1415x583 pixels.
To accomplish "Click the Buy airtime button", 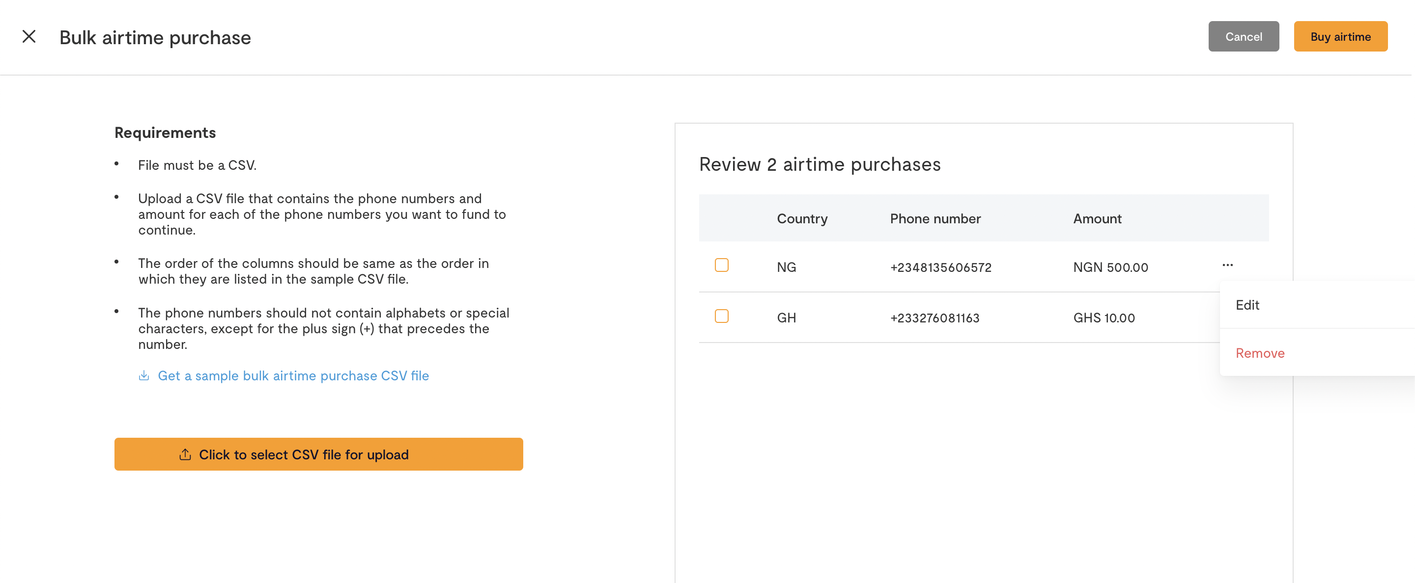I will point(1341,37).
